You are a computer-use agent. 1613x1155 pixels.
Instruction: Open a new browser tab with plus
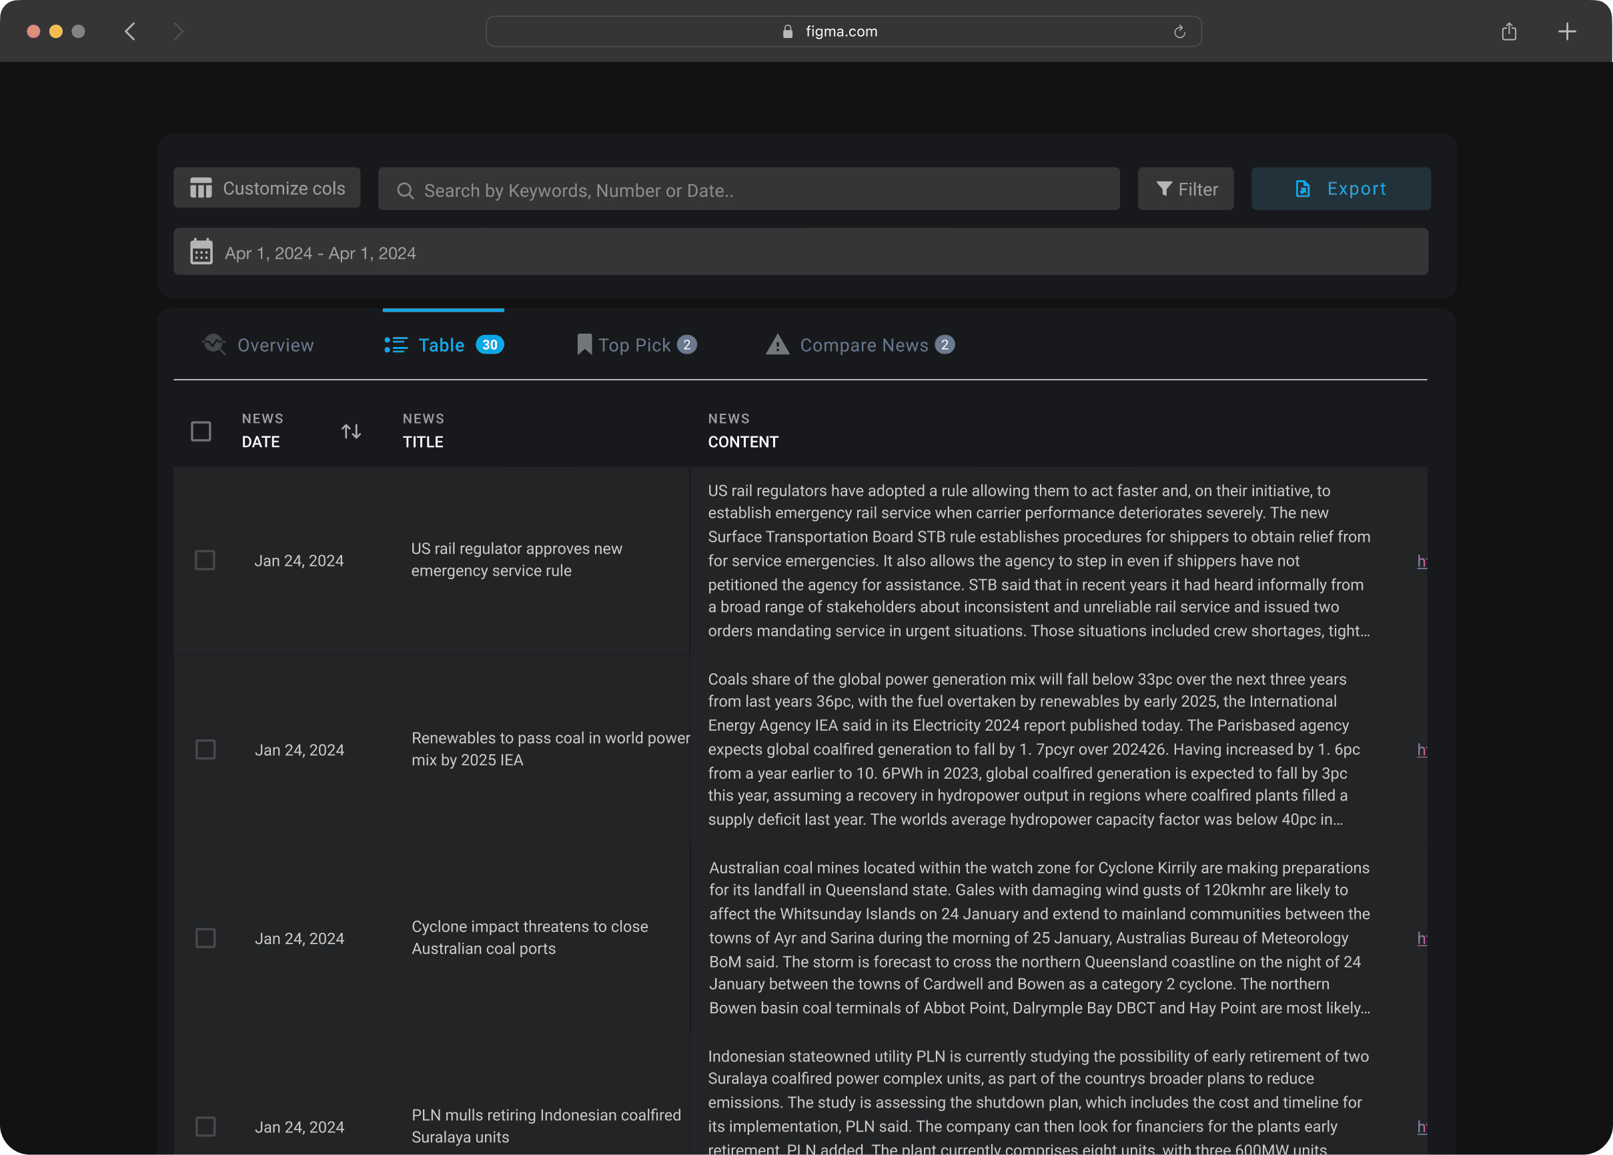(1567, 31)
